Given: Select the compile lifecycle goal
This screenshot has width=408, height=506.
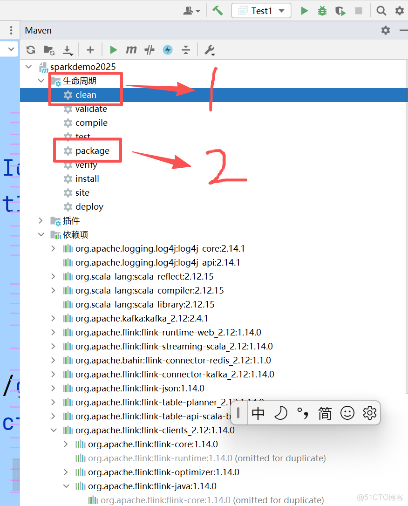Looking at the screenshot, I should pyautogui.click(x=92, y=123).
